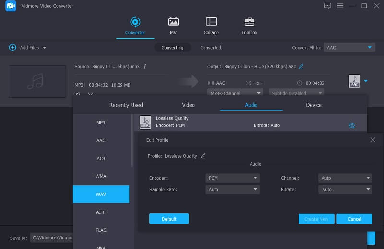Switch to the Converting list
384x249 pixels.
pos(172,48)
